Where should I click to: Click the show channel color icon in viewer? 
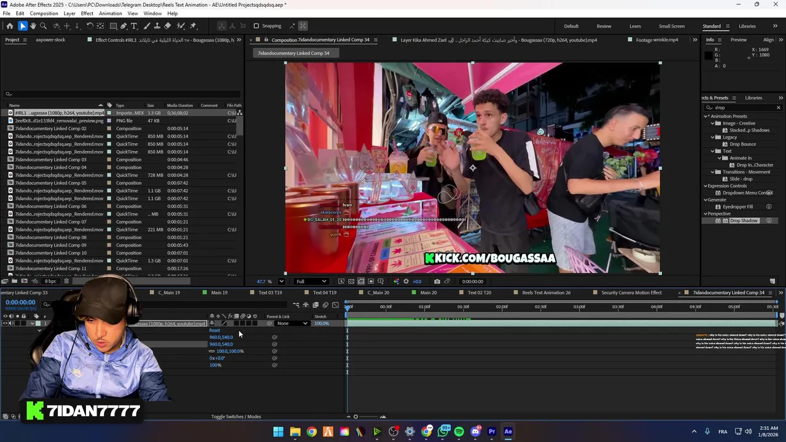pos(396,281)
